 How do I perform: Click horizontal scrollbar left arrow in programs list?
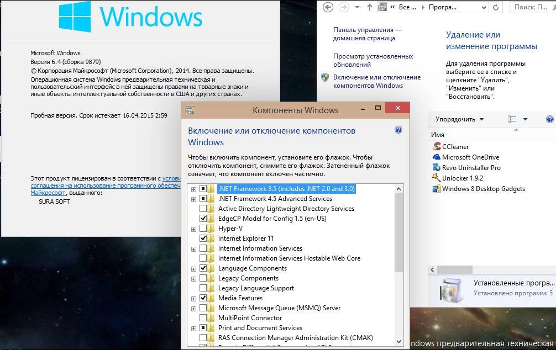(x=432, y=269)
